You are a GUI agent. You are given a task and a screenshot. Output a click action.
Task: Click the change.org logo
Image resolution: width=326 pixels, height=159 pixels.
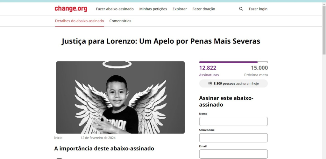tap(71, 9)
